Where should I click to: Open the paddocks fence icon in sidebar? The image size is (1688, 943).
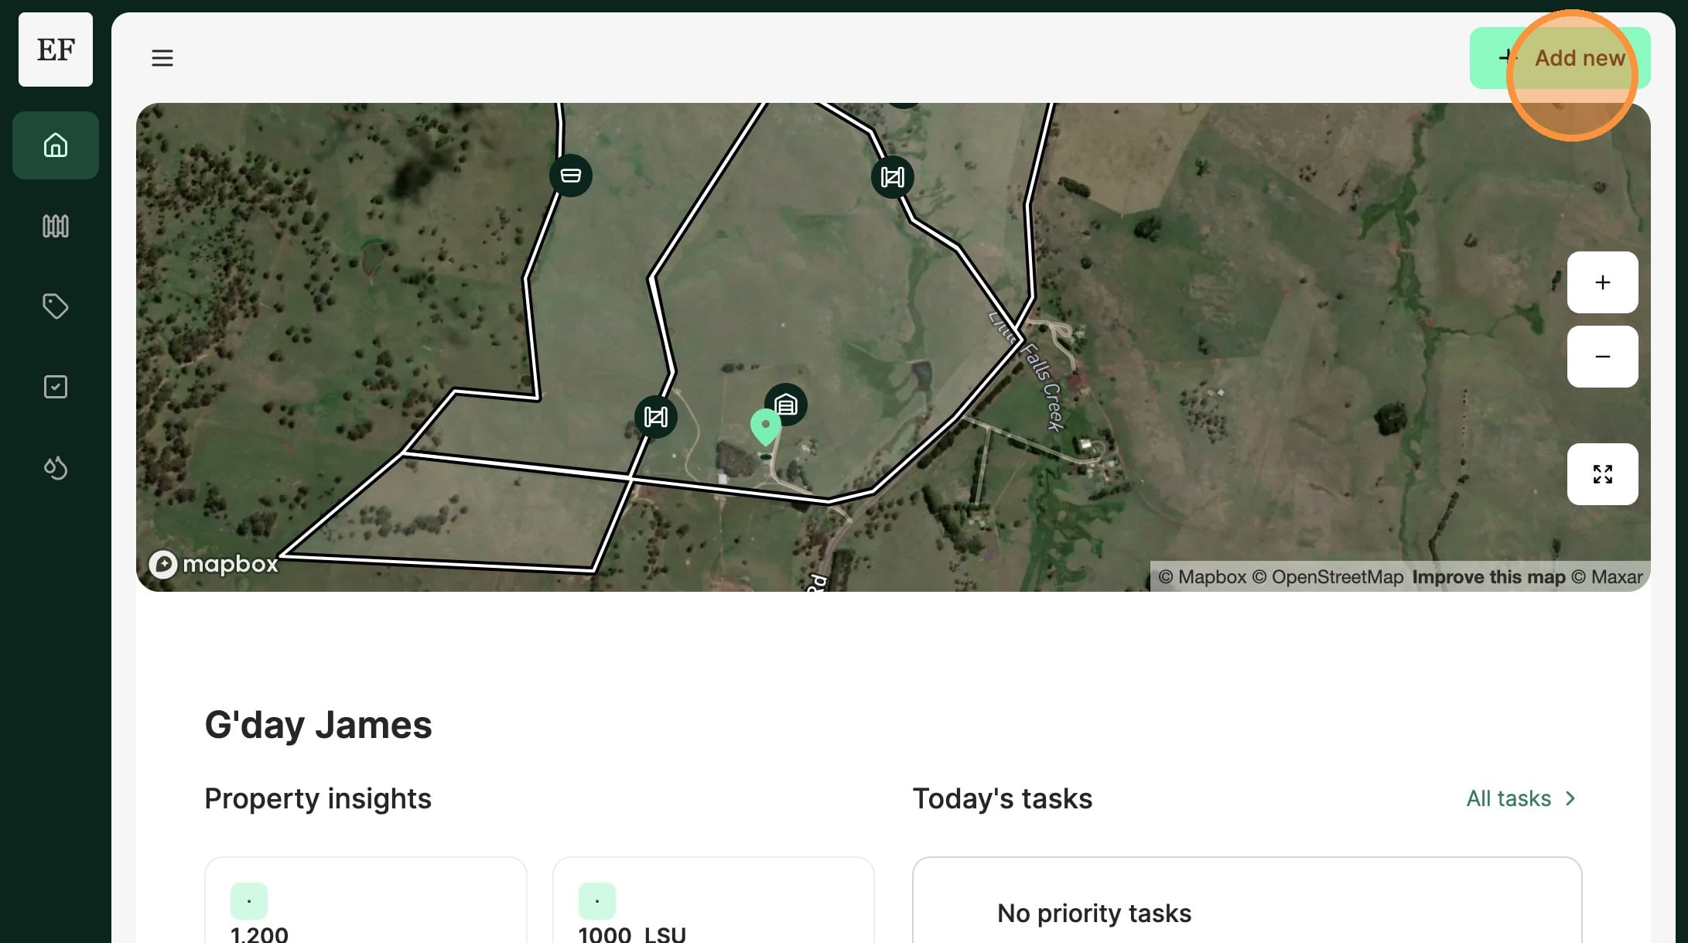[55, 226]
